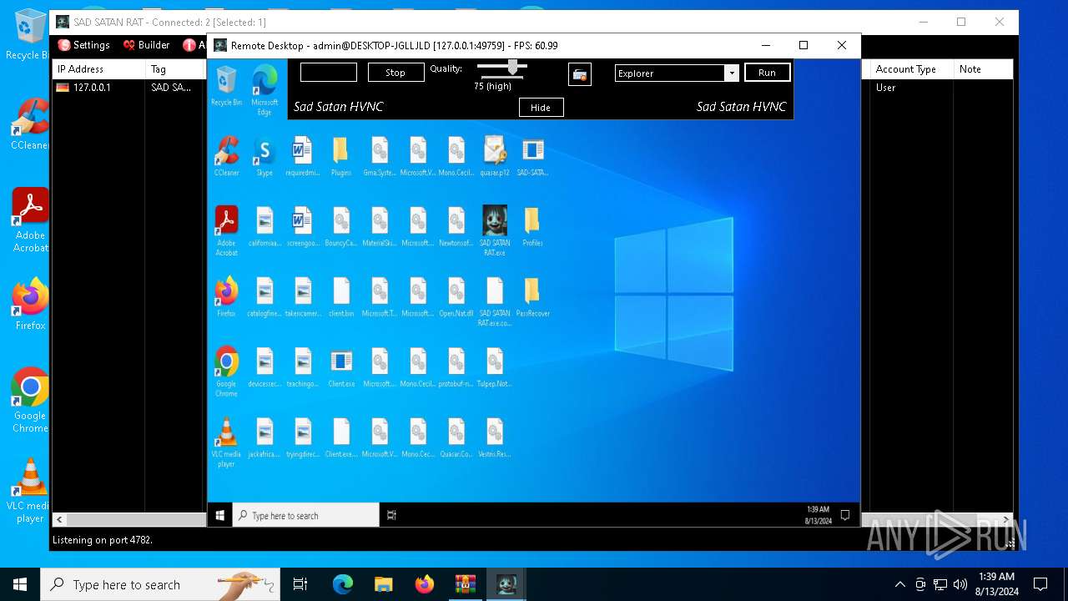Viewport: 1068px width, 601px height.
Task: Click the icon button right of Quality slider
Action: 580,74
